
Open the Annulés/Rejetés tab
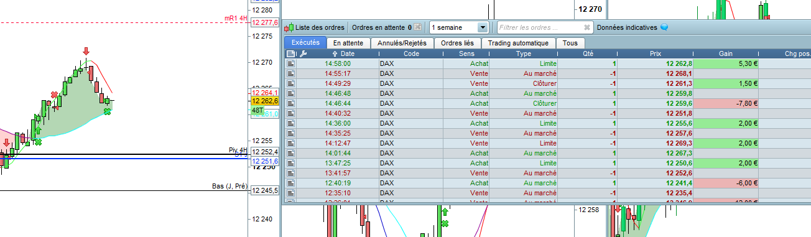coord(402,43)
